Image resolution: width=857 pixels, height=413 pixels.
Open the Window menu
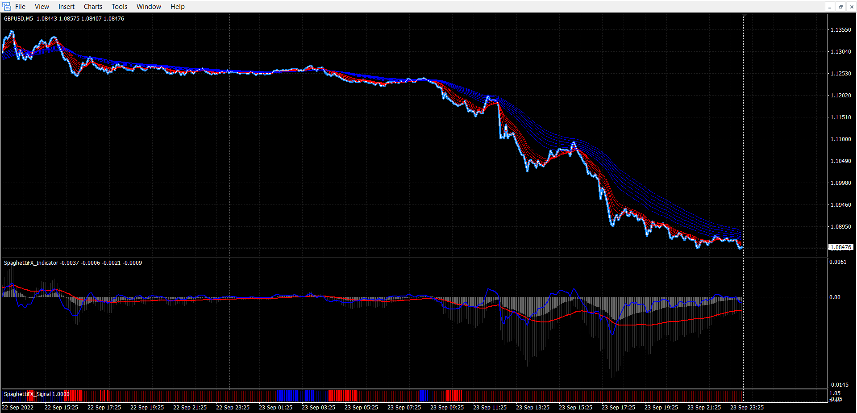pyautogui.click(x=149, y=7)
